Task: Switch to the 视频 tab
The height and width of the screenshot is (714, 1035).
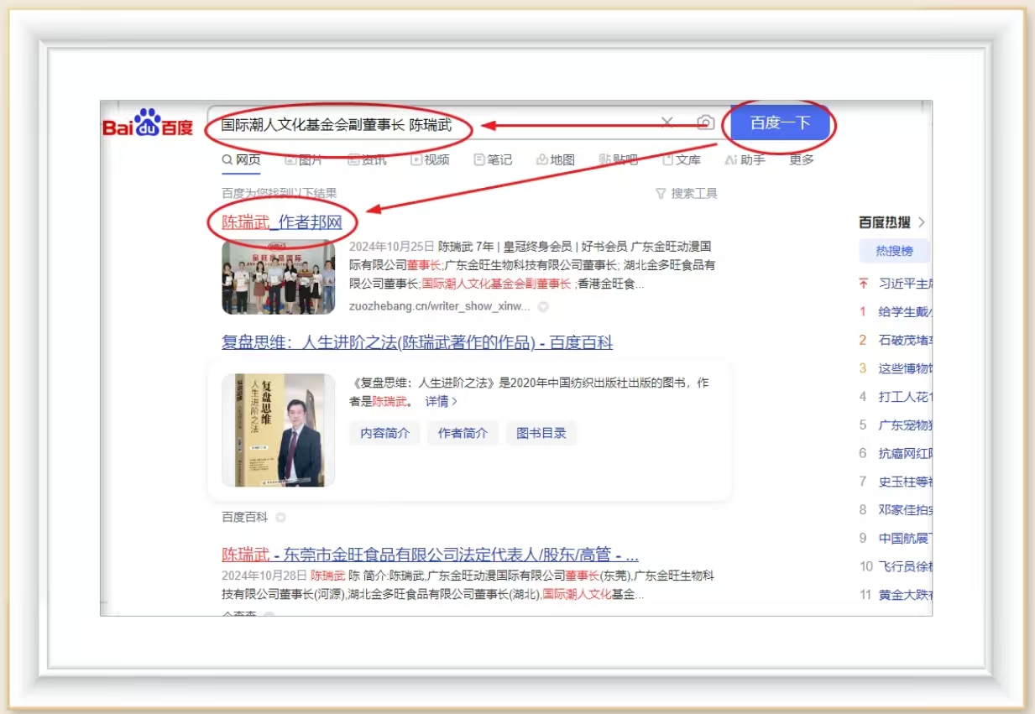Action: [430, 159]
